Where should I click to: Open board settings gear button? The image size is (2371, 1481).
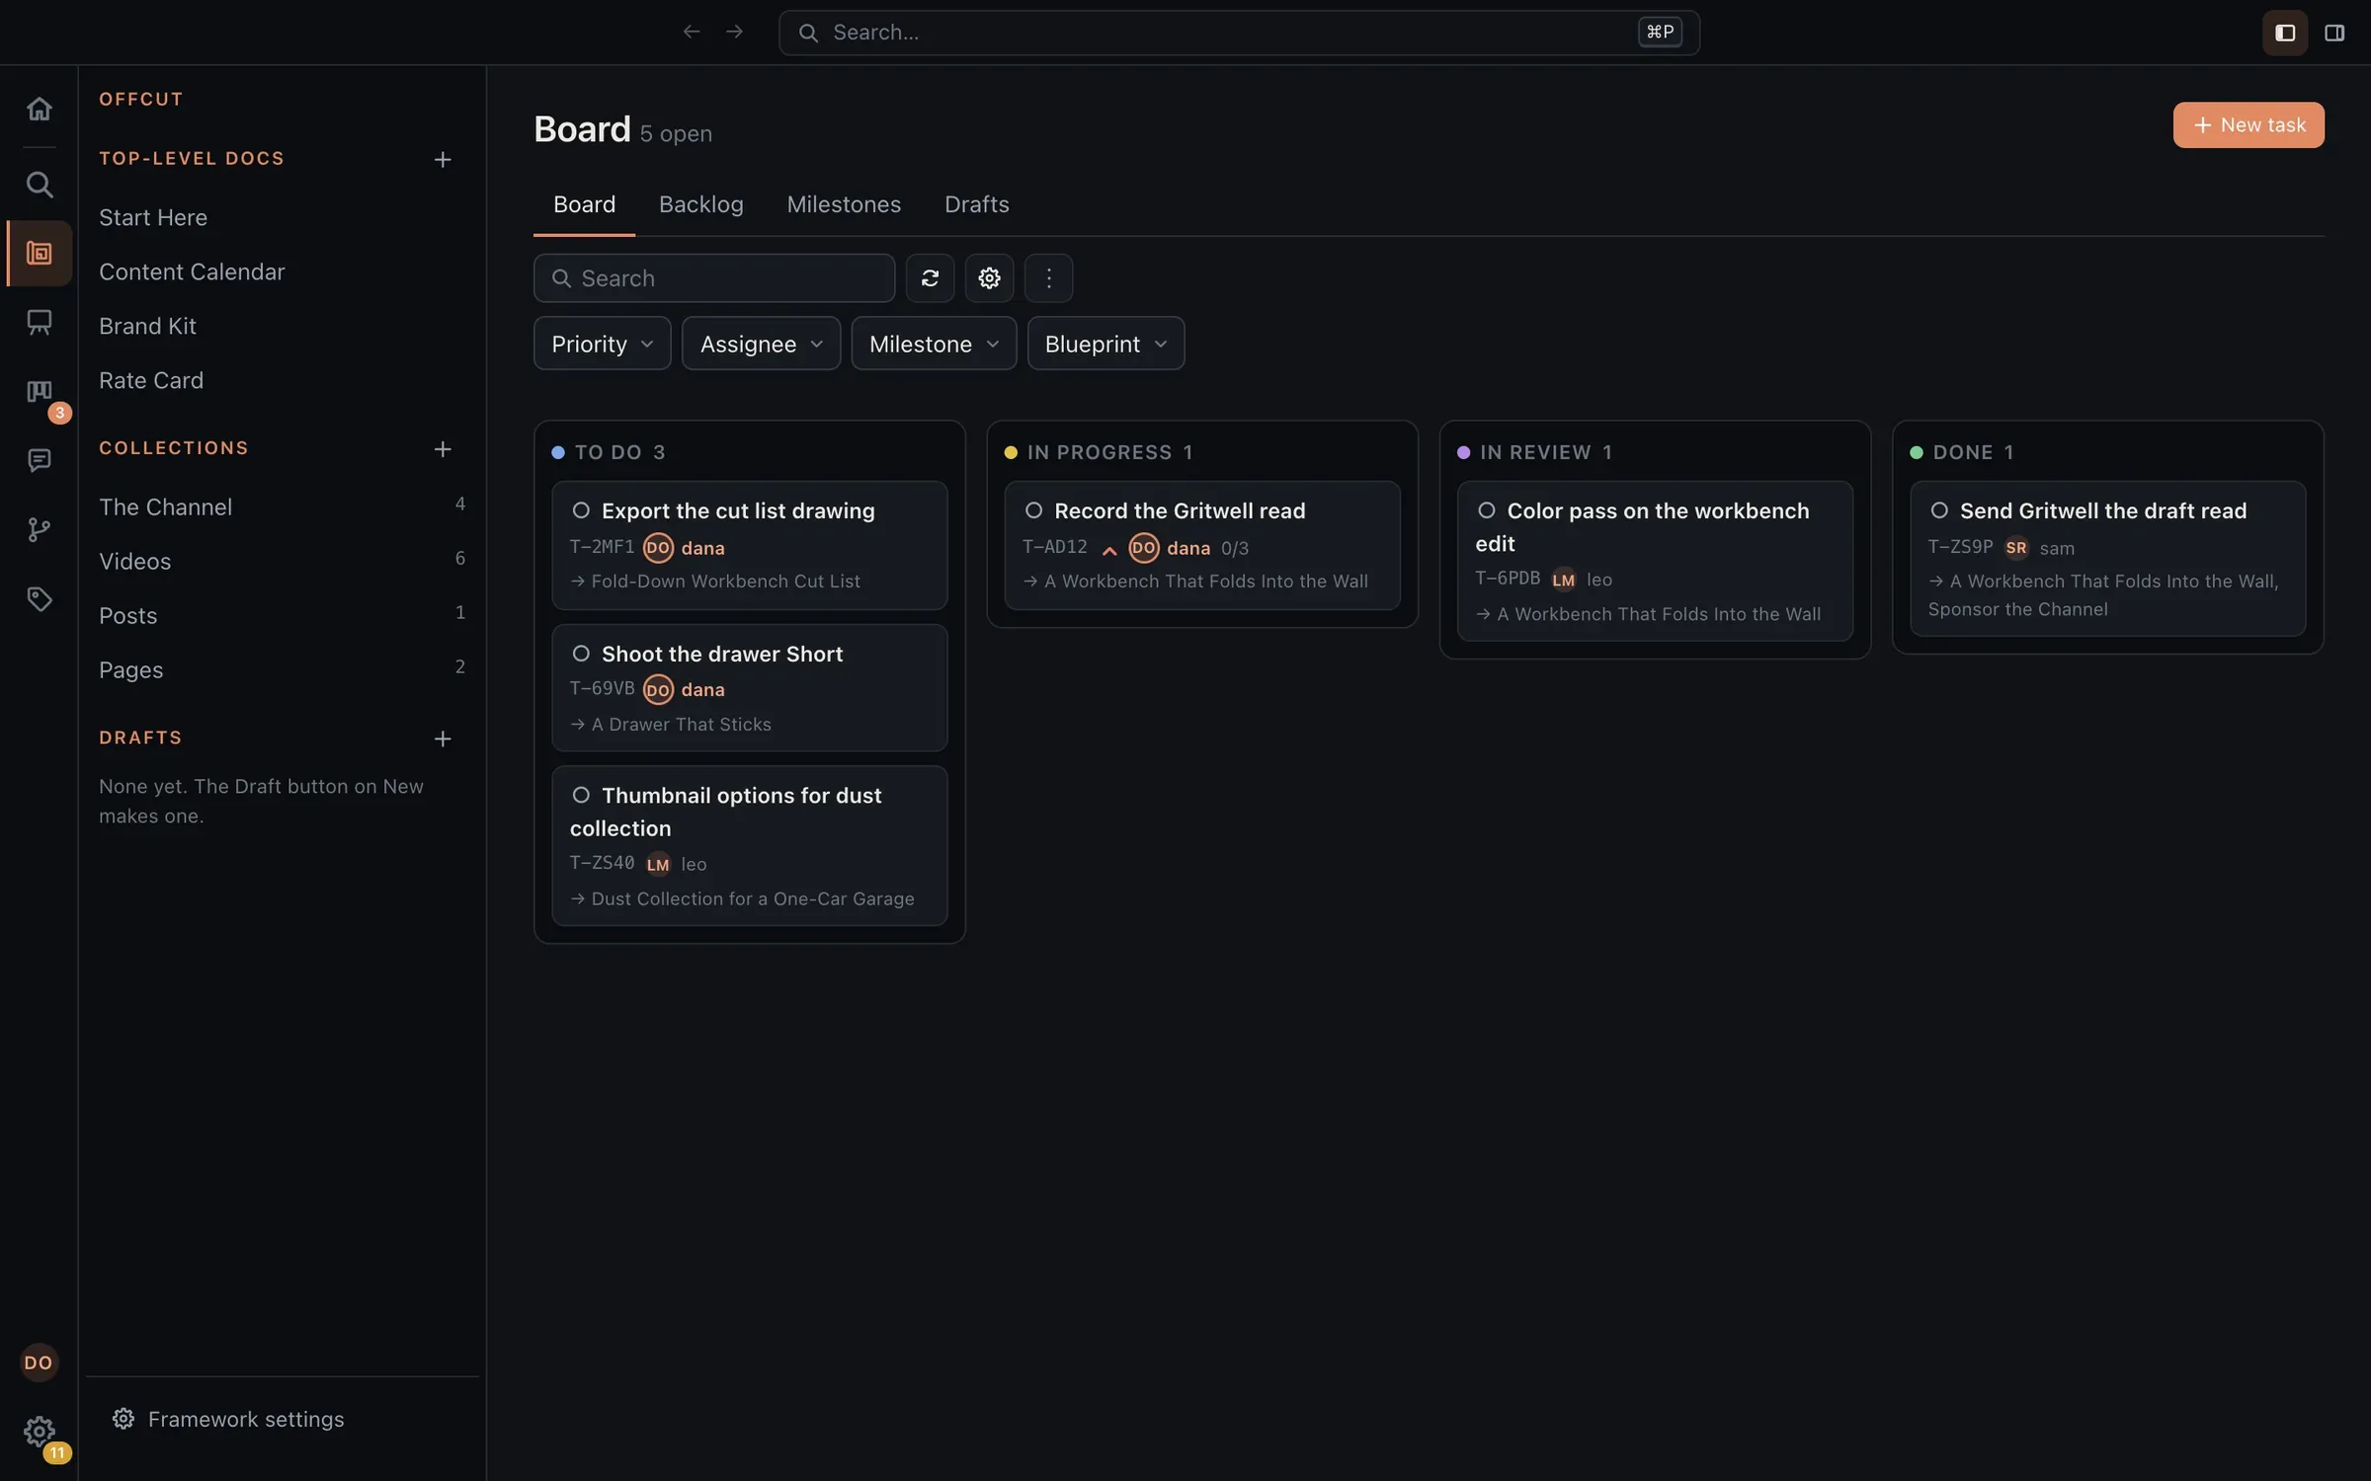pos(989,278)
